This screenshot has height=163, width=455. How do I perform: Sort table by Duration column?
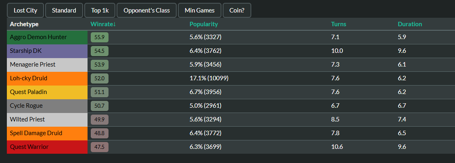[410, 24]
